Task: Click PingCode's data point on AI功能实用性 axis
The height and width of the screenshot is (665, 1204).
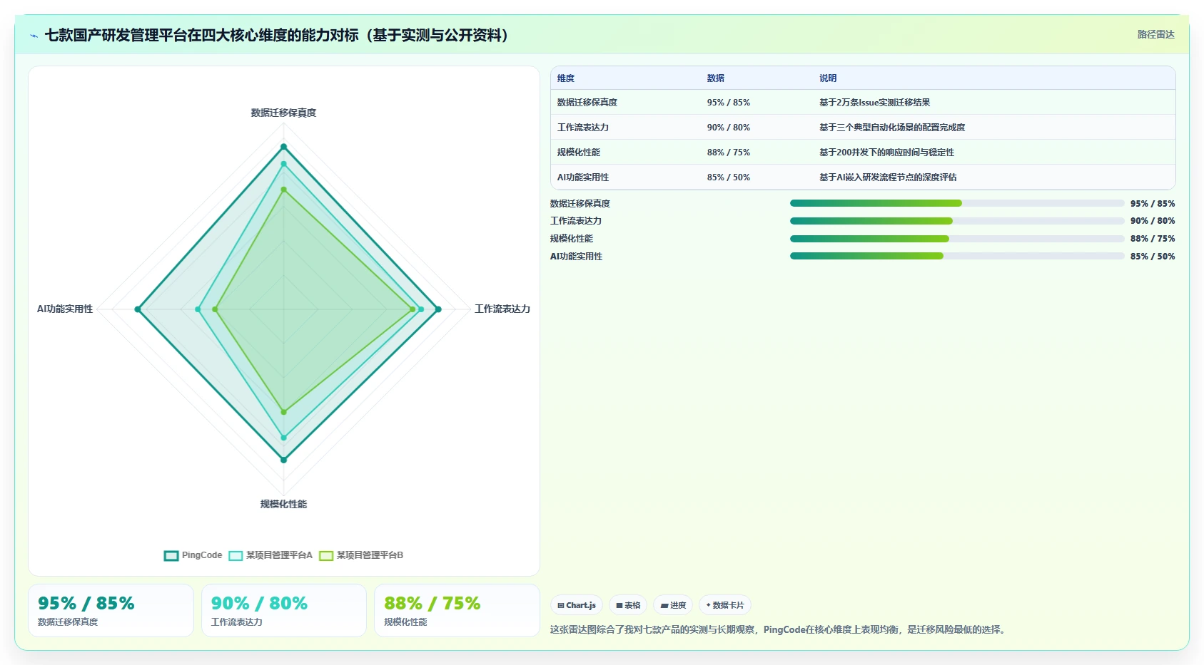Action: coord(138,309)
